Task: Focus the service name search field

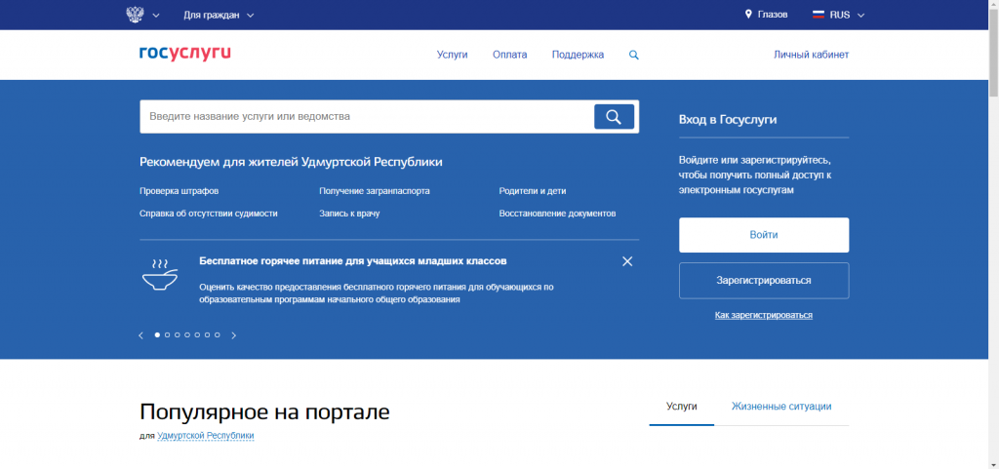Action: pos(367,116)
